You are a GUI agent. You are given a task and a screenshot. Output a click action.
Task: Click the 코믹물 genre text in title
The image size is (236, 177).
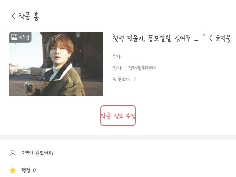tap(223, 38)
